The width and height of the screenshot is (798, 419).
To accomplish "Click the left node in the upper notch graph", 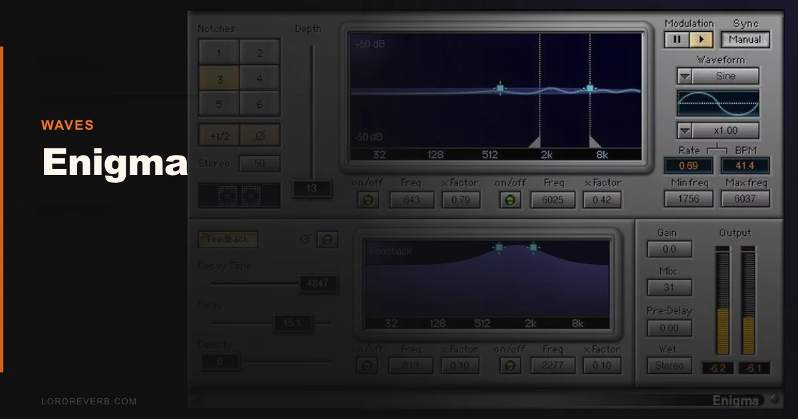I will click(x=500, y=88).
